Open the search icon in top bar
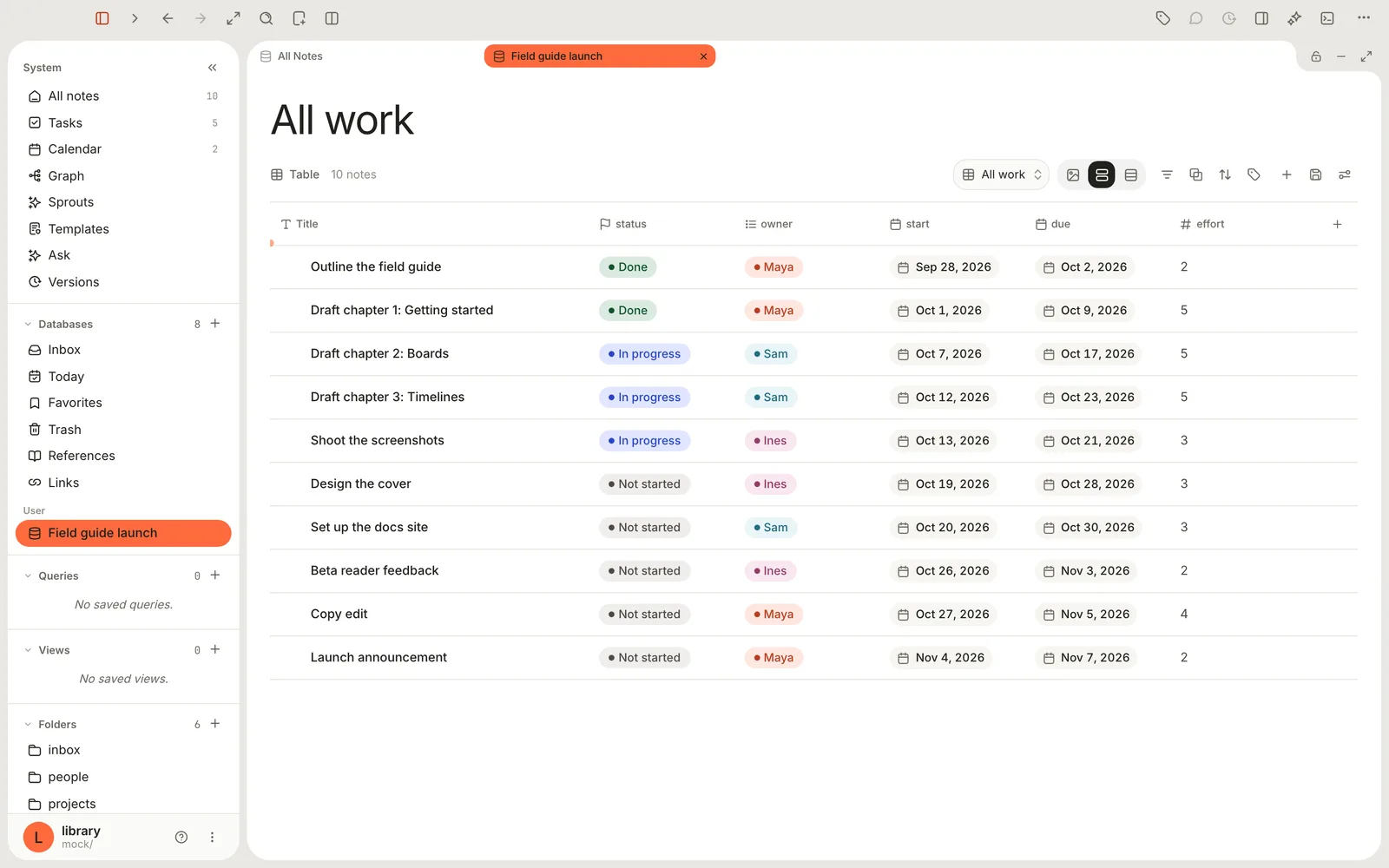Image resolution: width=1389 pixels, height=868 pixels. (x=267, y=18)
